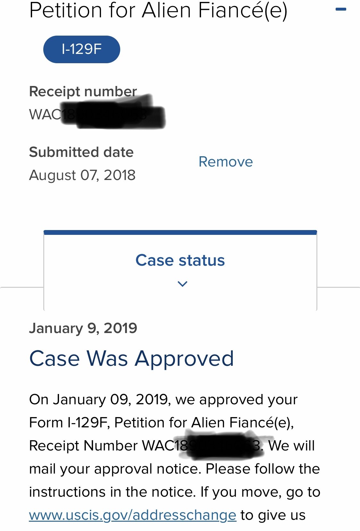Click the I-129F form badge
Viewport: 360px width, 531px height.
tap(81, 49)
